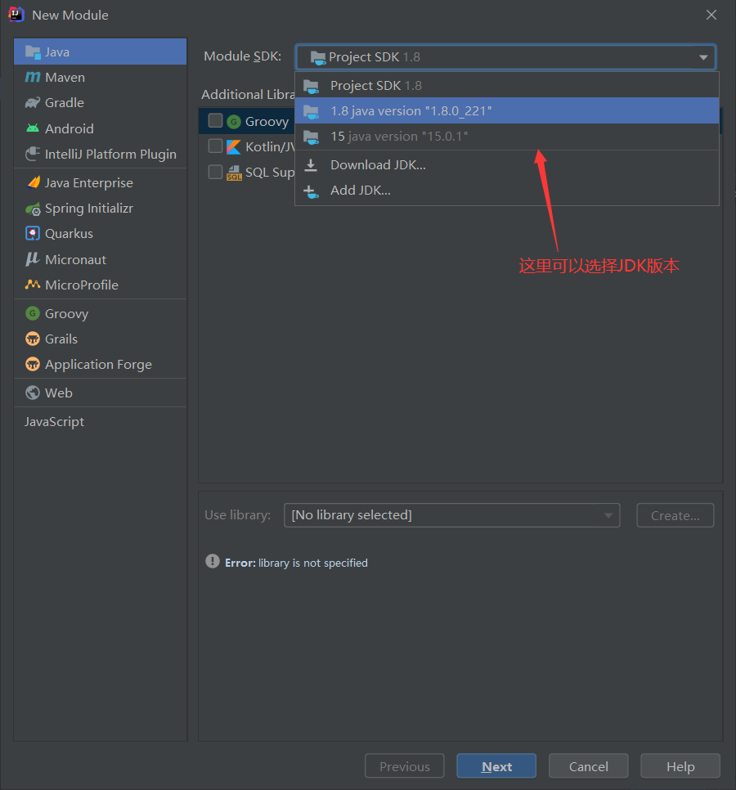Click the MicroProfile icon
Viewport: 736px width, 790px height.
click(33, 285)
